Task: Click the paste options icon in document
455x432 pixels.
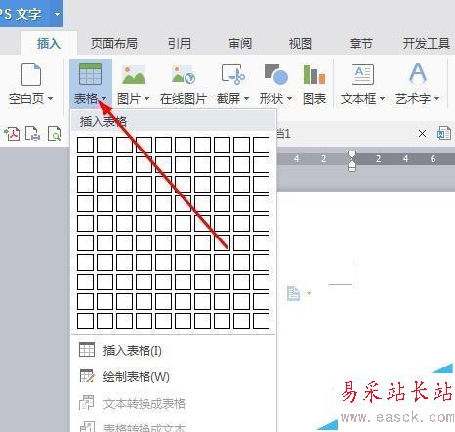Action: pyautogui.click(x=293, y=293)
